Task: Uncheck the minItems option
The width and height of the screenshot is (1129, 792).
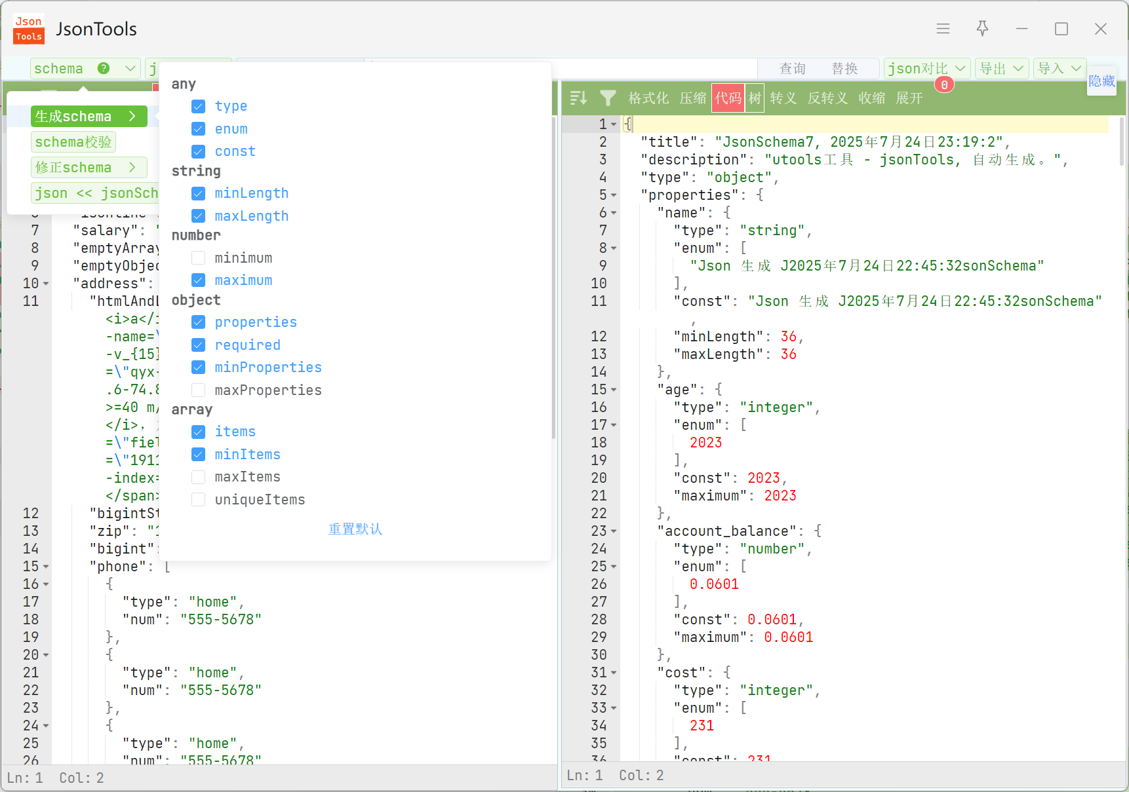Action: [199, 455]
